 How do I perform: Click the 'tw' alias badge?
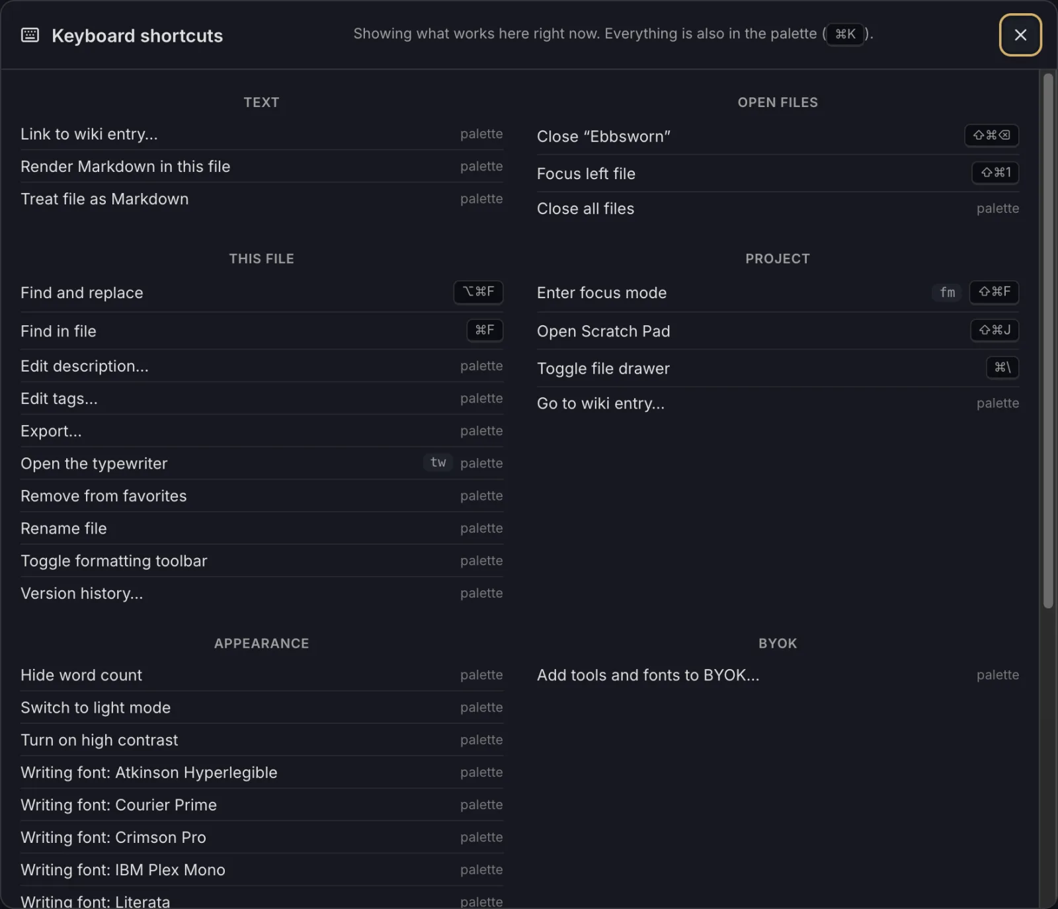click(438, 463)
